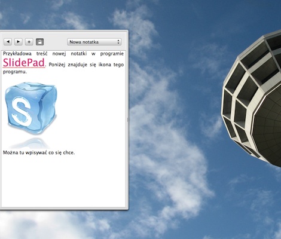Open the 'Nowa notatka' note selector dropdown

coord(94,42)
